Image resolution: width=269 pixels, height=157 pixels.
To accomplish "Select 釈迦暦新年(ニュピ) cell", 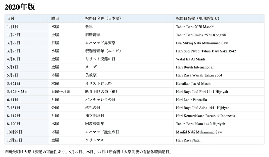I will tap(128, 51).
